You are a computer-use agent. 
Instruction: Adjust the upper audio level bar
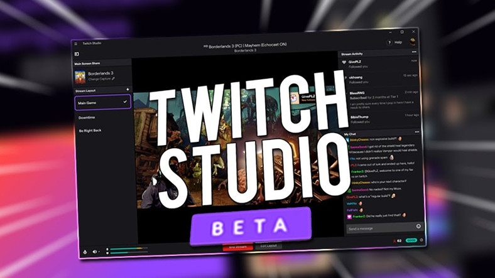129,249
